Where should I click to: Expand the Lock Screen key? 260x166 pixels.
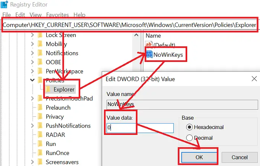[33, 35]
